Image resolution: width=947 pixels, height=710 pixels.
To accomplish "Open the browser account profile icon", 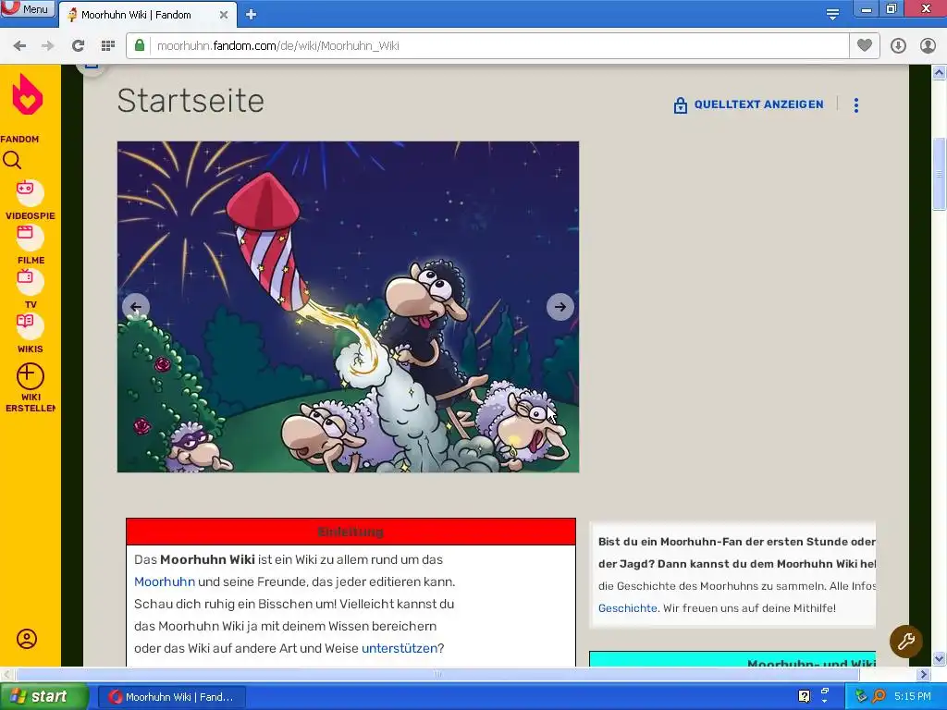I will (928, 46).
